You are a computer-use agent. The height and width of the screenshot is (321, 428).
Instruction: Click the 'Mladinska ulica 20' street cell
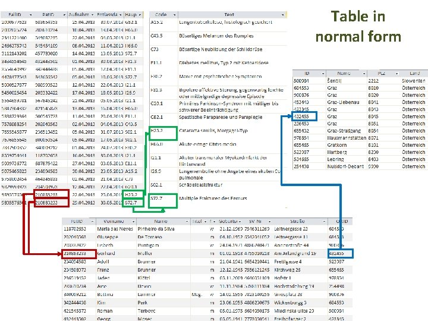294,311
